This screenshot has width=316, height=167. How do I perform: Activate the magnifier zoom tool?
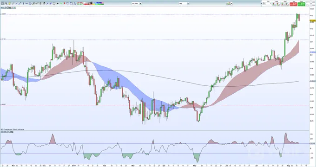6,3
